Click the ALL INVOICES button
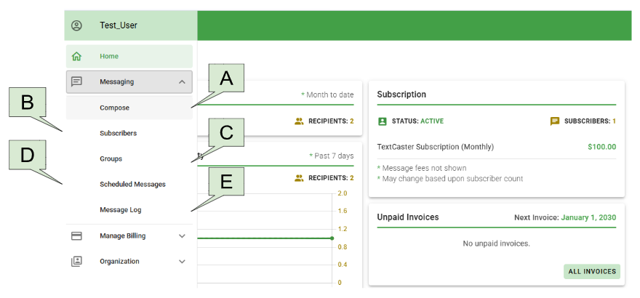Viewport: 640px width, 298px height. (591, 272)
